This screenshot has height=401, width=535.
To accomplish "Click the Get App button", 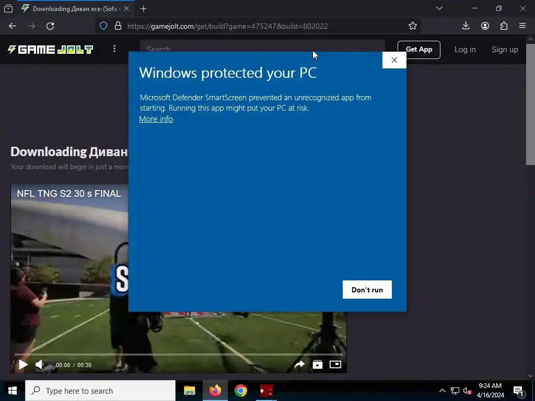I will (x=418, y=50).
